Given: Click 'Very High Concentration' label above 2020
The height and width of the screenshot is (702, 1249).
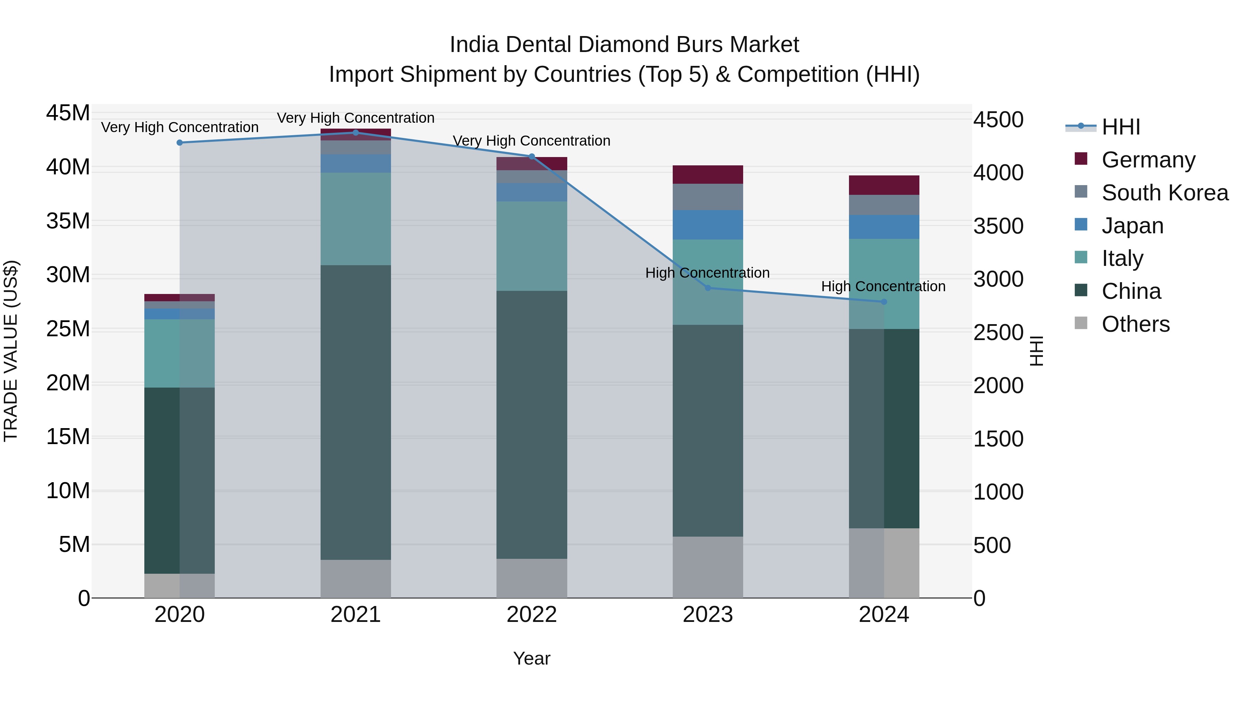Looking at the screenshot, I should pyautogui.click(x=180, y=128).
